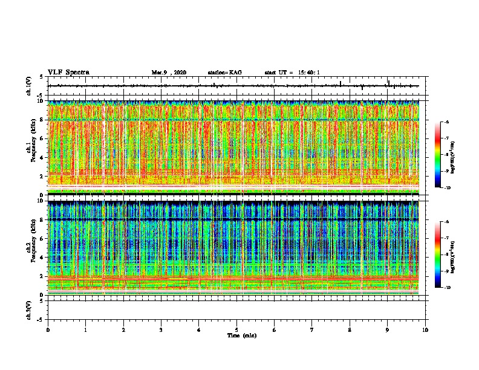Click the ch.1 spectrogram color scale bar
The width and height of the screenshot is (479, 370).
(x=437, y=155)
